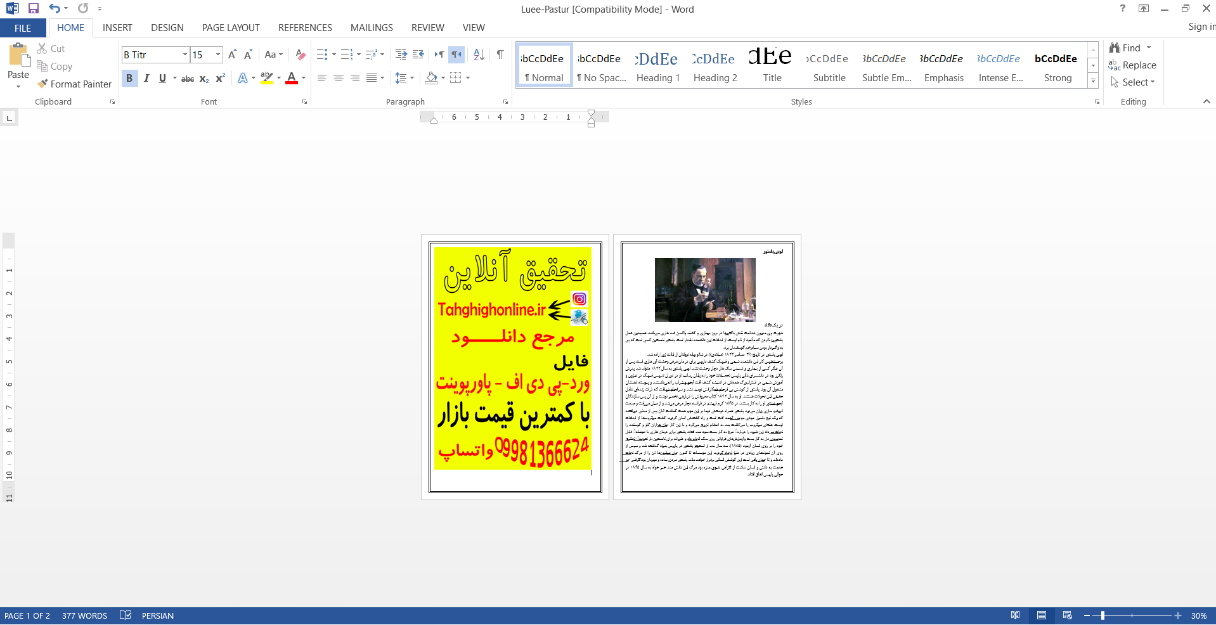Image resolution: width=1216 pixels, height=625 pixels.
Task: Open the FILE tab
Action: pos(23,28)
